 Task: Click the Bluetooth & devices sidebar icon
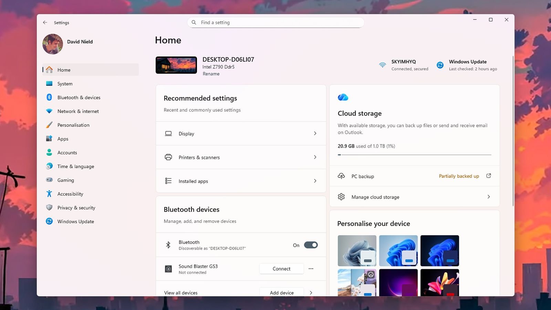pyautogui.click(x=49, y=97)
